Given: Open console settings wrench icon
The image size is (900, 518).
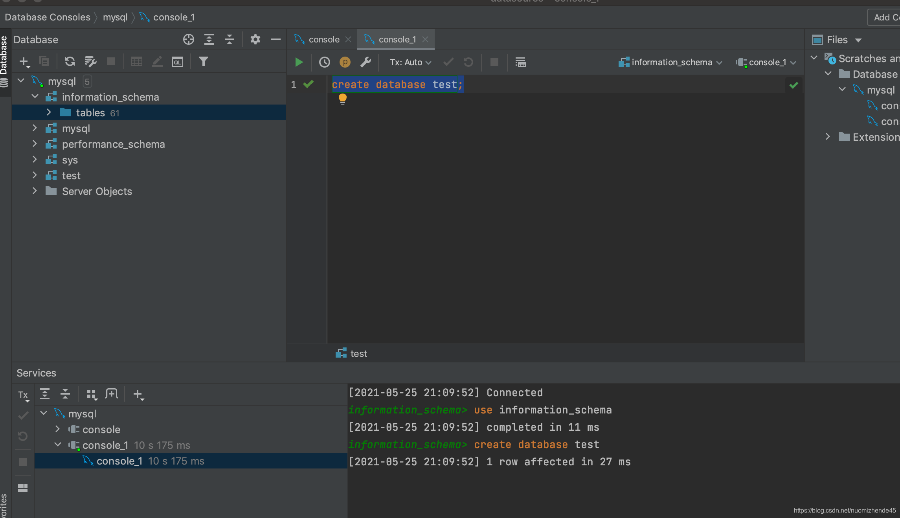Looking at the screenshot, I should [366, 62].
